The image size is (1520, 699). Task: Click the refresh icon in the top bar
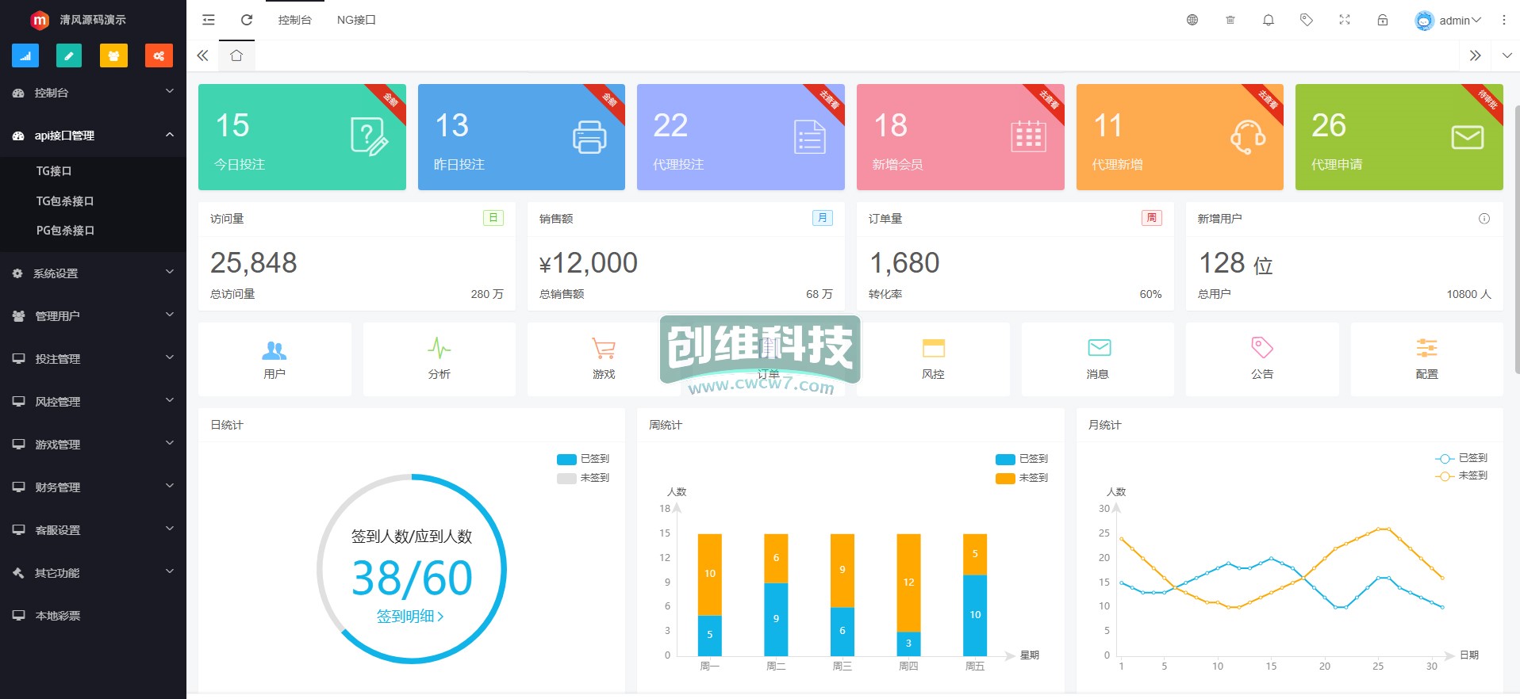[247, 20]
